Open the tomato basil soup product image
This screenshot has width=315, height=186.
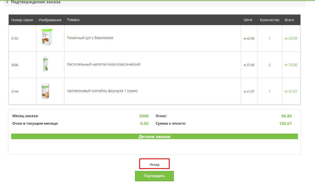[47, 38]
